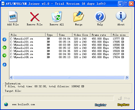
Task: Open Help via the question mark icon
Action: tap(100, 17)
